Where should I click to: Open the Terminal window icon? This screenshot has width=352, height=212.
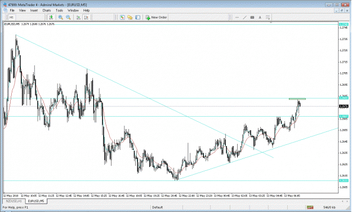[x=138, y=17]
